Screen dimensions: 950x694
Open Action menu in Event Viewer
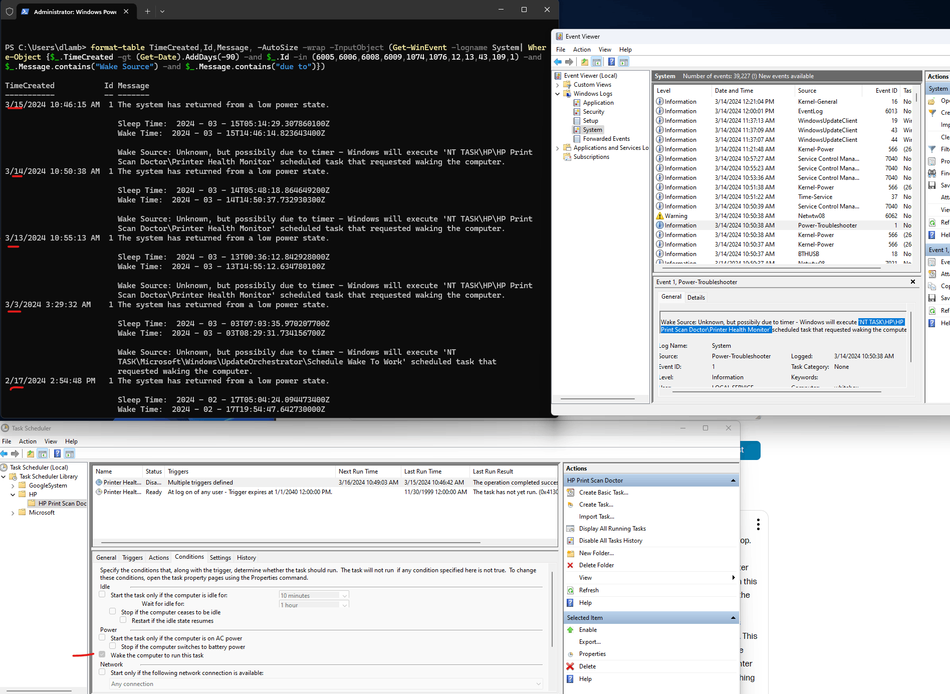click(x=582, y=50)
